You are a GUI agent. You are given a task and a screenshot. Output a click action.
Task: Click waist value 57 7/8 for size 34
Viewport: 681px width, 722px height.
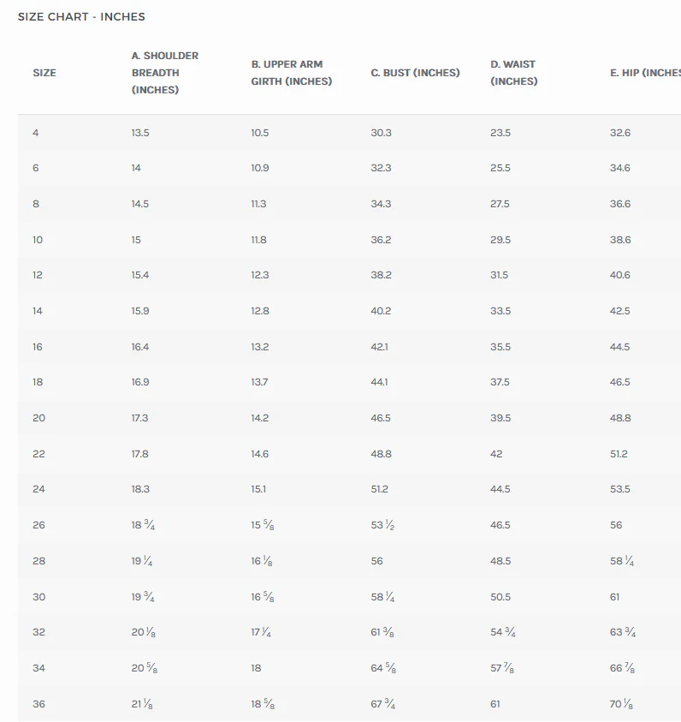click(502, 668)
